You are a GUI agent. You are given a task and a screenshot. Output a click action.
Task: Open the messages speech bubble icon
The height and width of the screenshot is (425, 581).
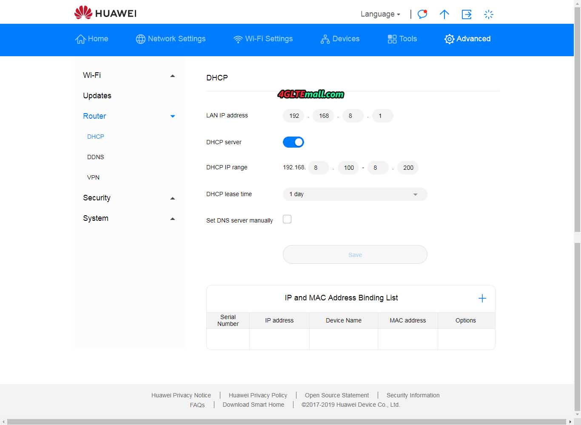(x=422, y=14)
